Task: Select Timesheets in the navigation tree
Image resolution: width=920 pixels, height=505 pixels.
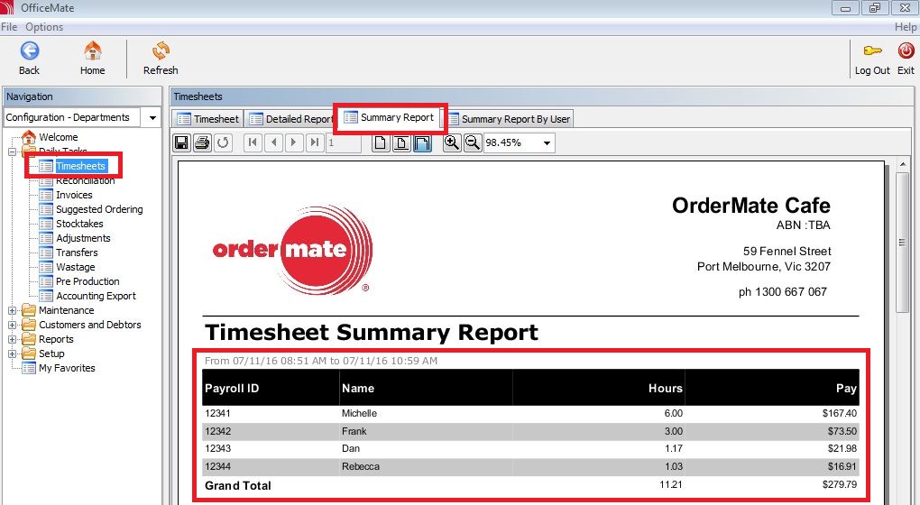Action: point(80,166)
